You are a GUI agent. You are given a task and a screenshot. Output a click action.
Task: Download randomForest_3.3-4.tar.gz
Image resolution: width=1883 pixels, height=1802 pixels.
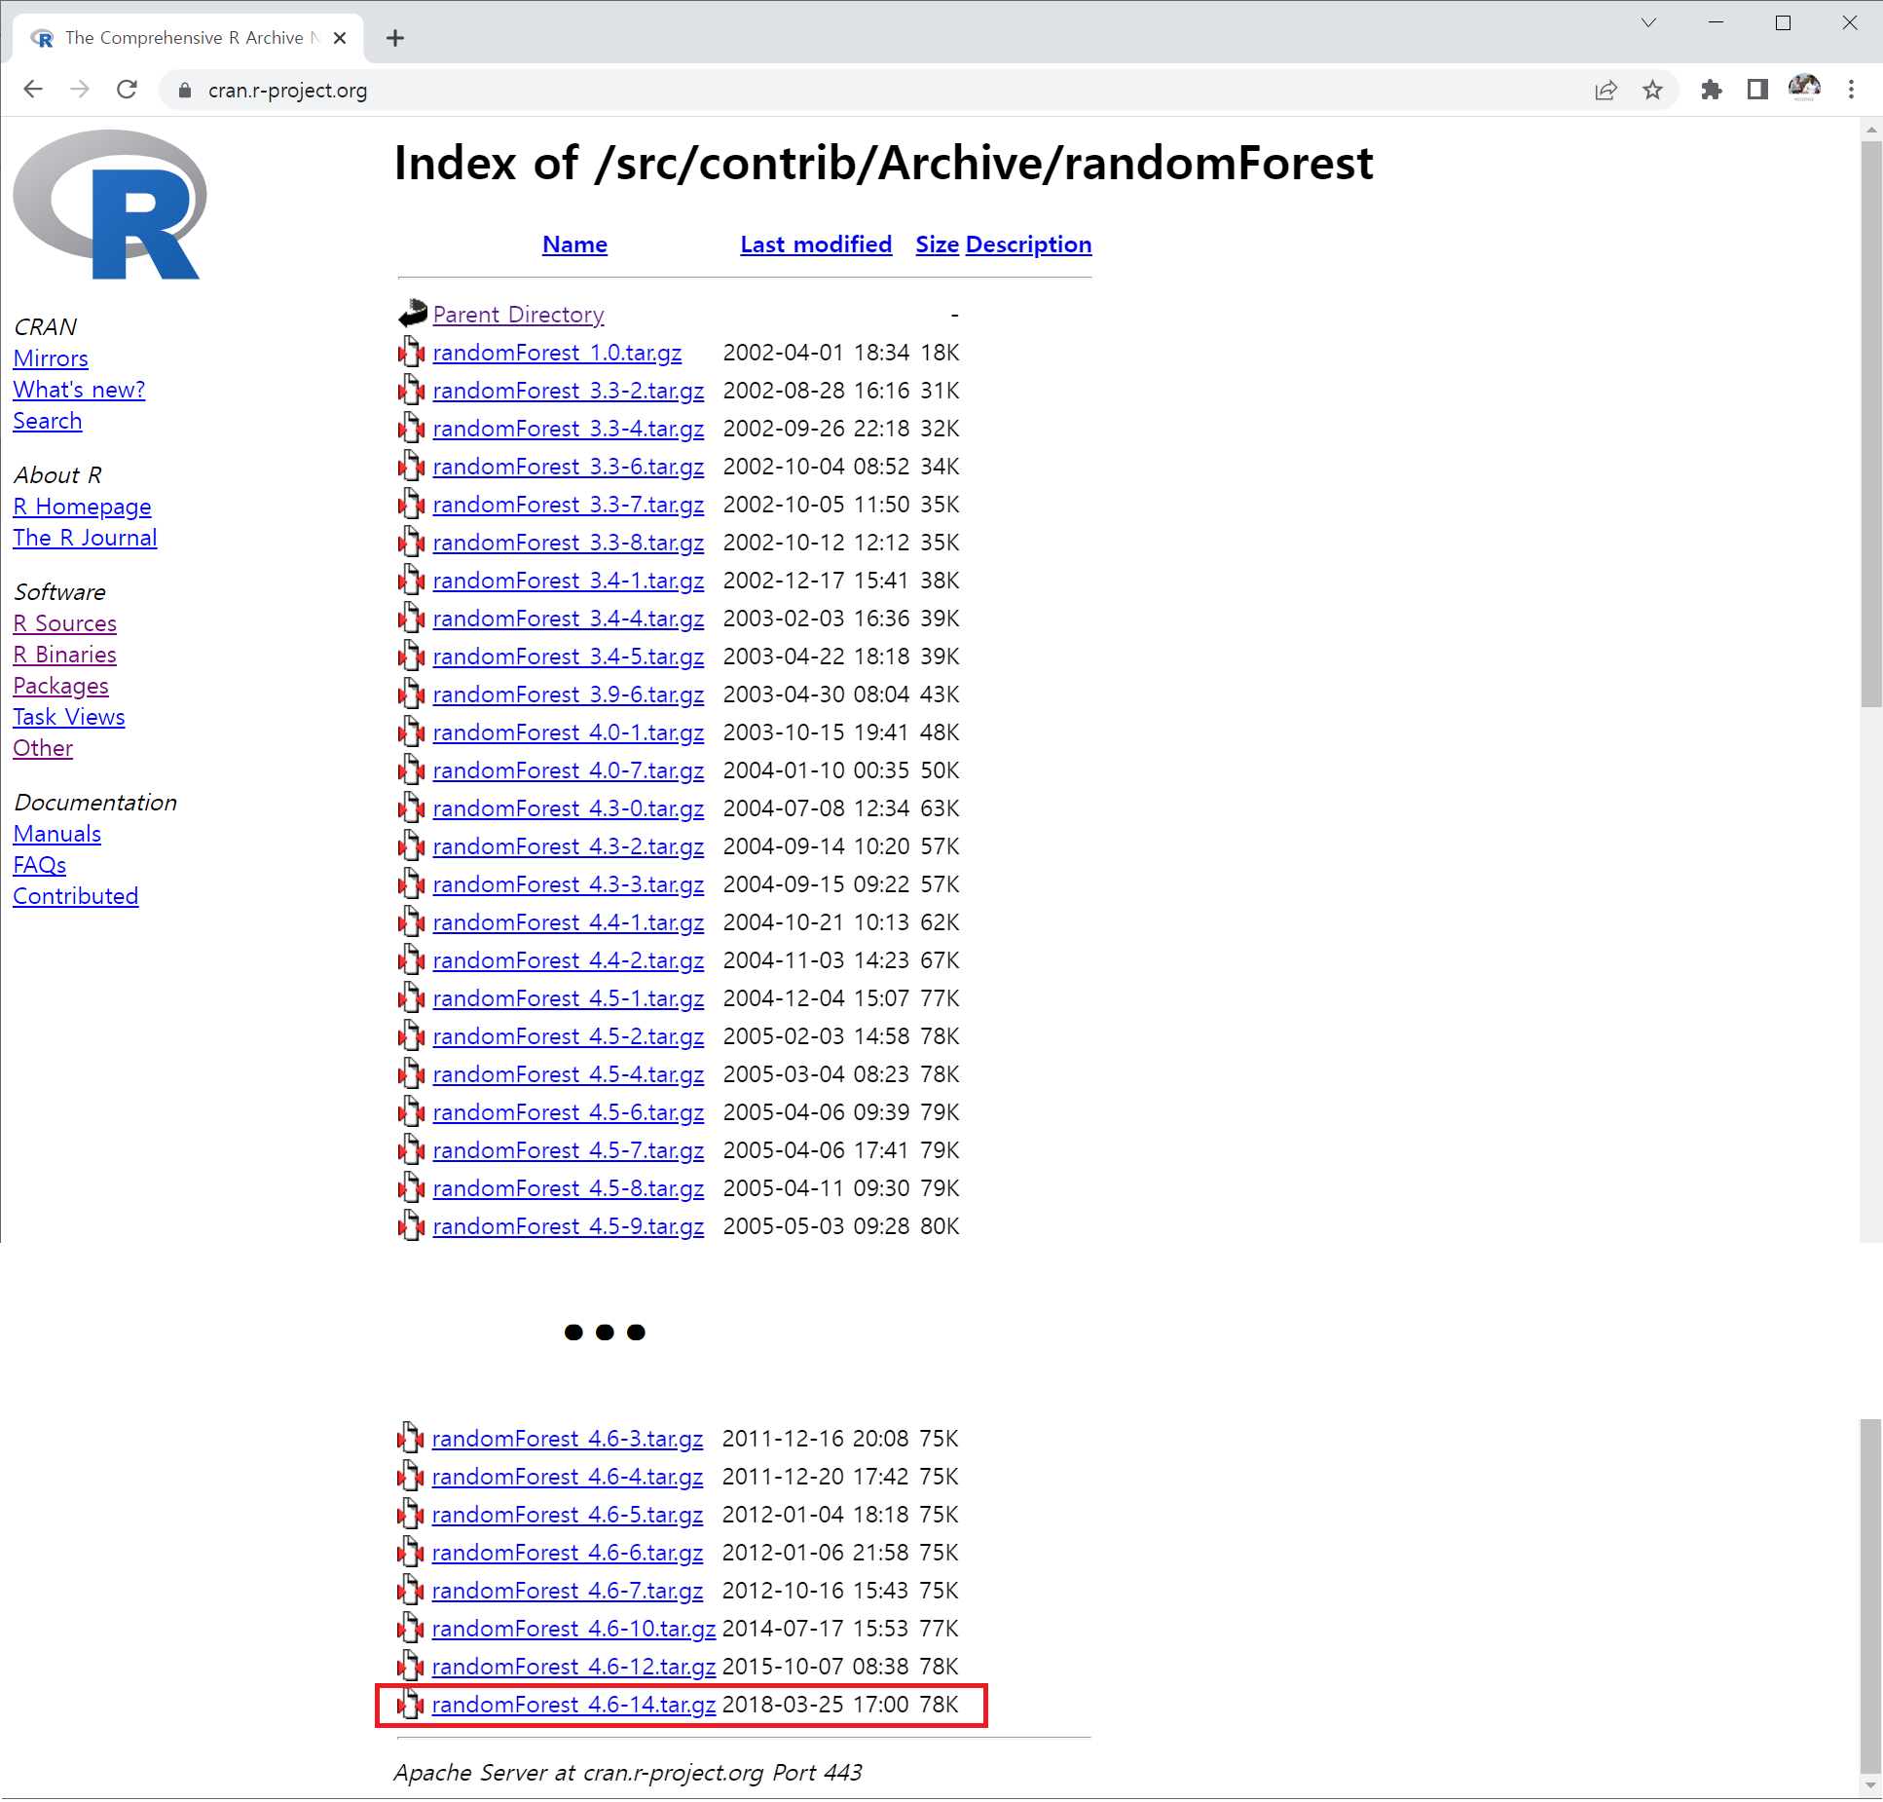point(568,428)
